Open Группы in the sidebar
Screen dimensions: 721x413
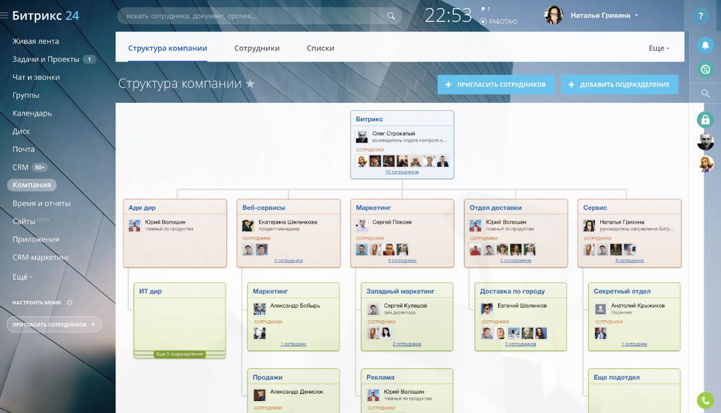(x=26, y=95)
